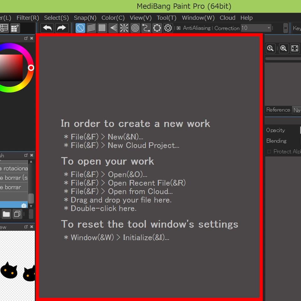301x301 pixels.
Task: Select the brush entry ending in 'borrar'
Action: click(x=14, y=187)
